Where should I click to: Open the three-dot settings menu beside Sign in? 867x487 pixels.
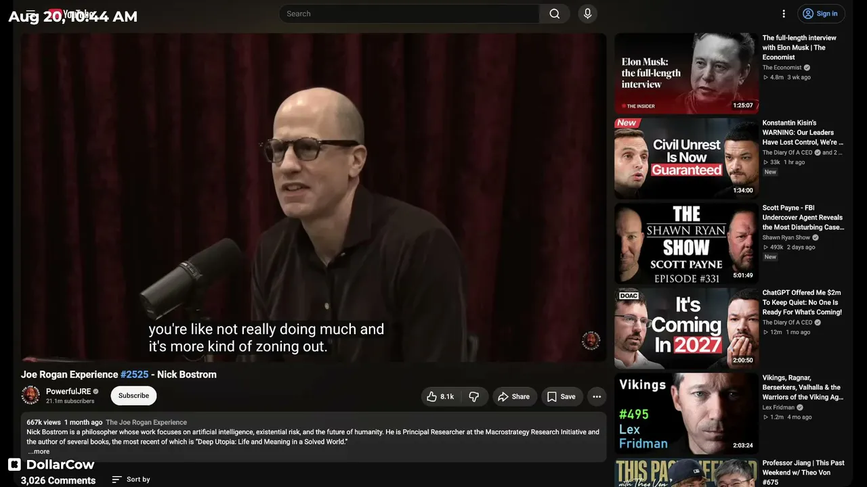[784, 14]
